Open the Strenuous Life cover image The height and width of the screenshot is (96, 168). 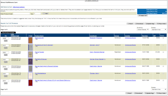[x=30, y=40]
